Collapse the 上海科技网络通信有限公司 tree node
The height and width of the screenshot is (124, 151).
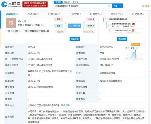pyautogui.click(x=110, y=25)
